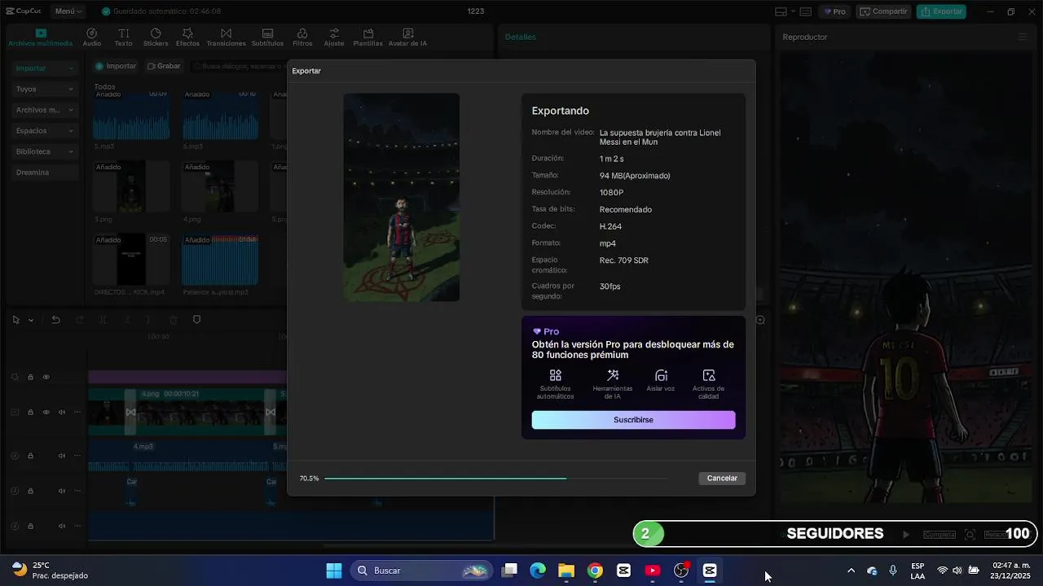
Task: Click the YouTube taskbar icon
Action: point(653,571)
